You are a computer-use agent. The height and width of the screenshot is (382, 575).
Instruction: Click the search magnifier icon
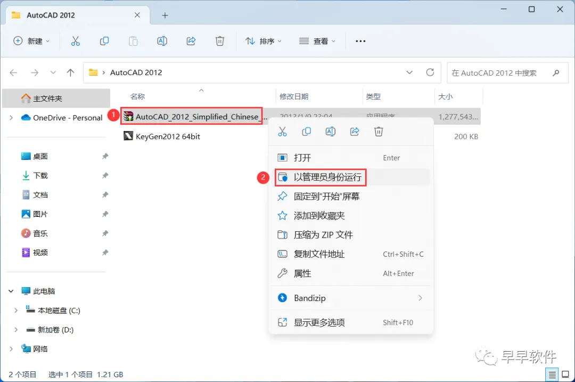pyautogui.click(x=556, y=72)
